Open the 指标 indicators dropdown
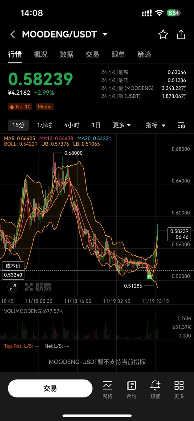Image resolution: width=194 pixels, height=421 pixels. pyautogui.click(x=155, y=125)
